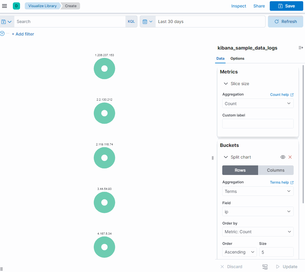This screenshot has height=272, width=305.
Task: Switch to the Options tab
Action: 237,59
